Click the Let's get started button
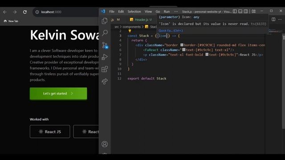This screenshot has width=285, height=160. click(x=58, y=94)
